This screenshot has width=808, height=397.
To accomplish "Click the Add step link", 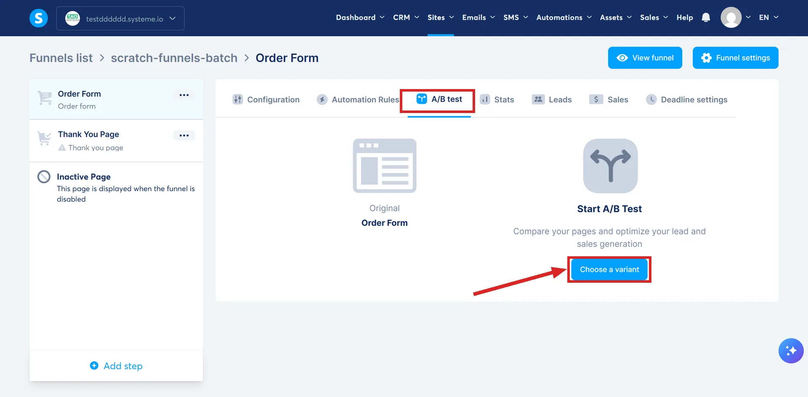I will 116,365.
